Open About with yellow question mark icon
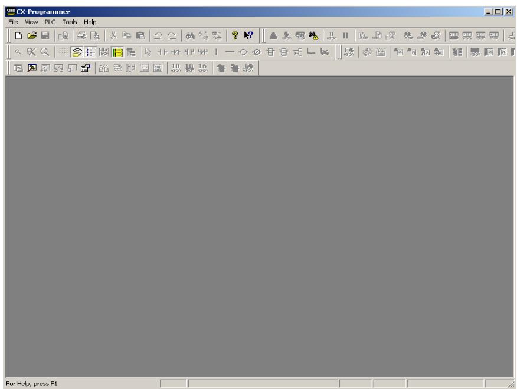 pos(235,35)
